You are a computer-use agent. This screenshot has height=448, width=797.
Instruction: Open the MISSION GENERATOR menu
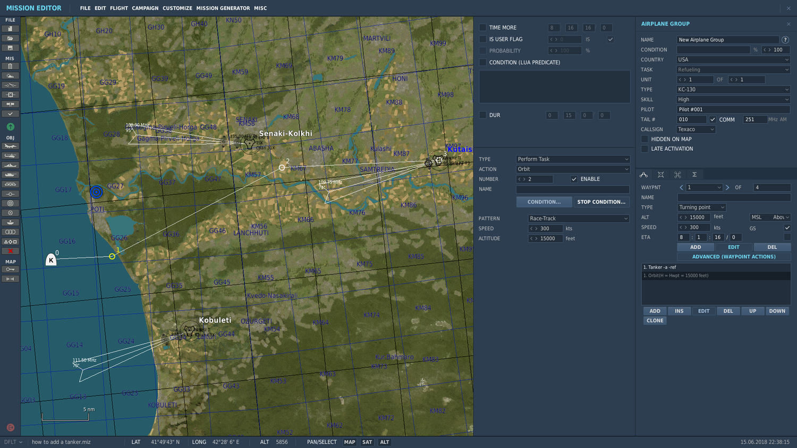click(x=223, y=8)
